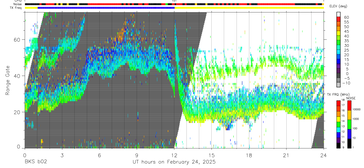Click "UT hours on February 24, 2025" axis title
Image resolution: width=364 pixels, height=168 pixels.
coord(174,162)
